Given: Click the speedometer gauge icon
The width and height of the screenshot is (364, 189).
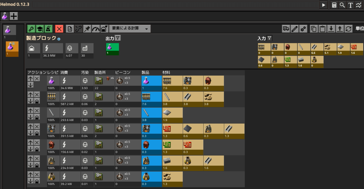Looking at the screenshot, I should pos(96,29).
